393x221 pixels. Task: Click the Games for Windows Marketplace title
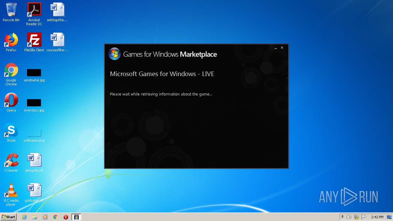[170, 54]
